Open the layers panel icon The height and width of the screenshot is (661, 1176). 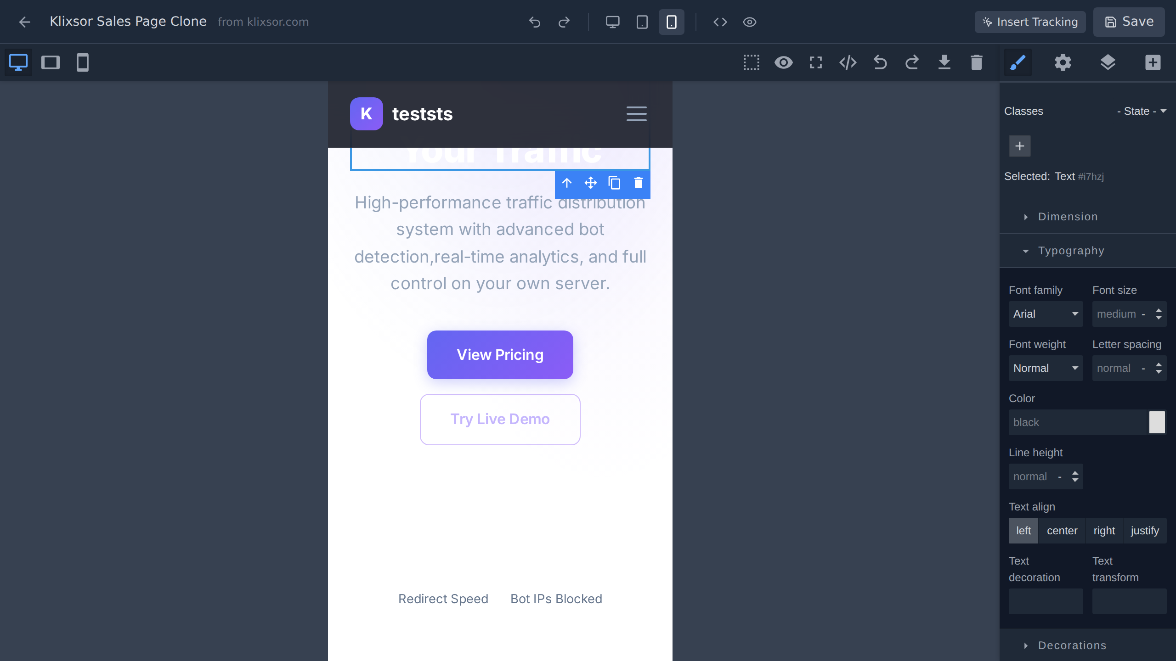1108,62
